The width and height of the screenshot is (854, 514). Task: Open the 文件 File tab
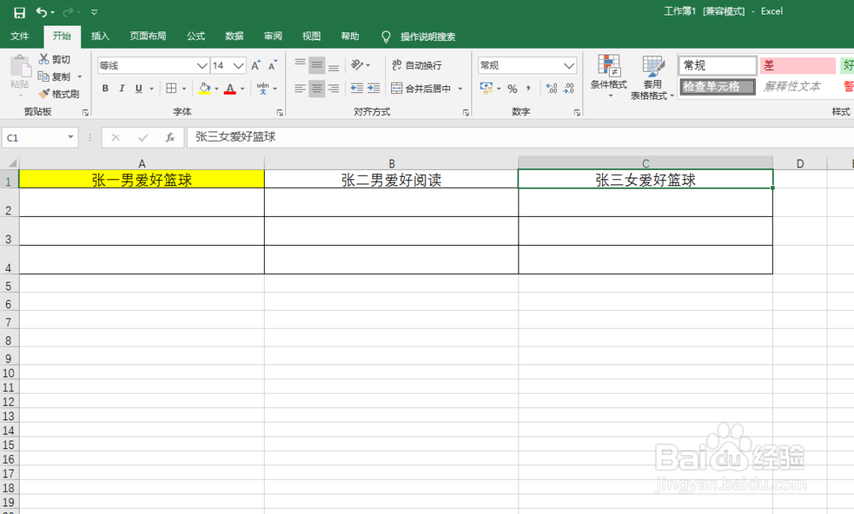click(x=20, y=36)
